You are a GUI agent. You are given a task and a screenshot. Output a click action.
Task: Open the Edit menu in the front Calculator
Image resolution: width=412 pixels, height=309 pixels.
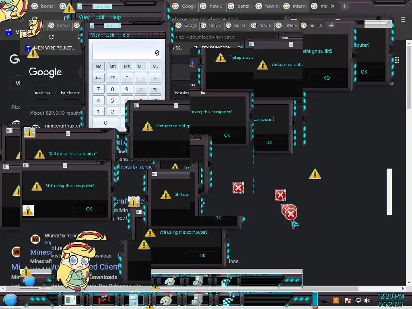pos(110,35)
